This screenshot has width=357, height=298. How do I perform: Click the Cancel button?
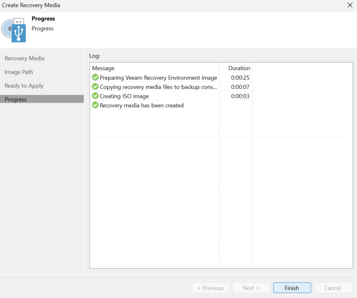pyautogui.click(x=333, y=288)
